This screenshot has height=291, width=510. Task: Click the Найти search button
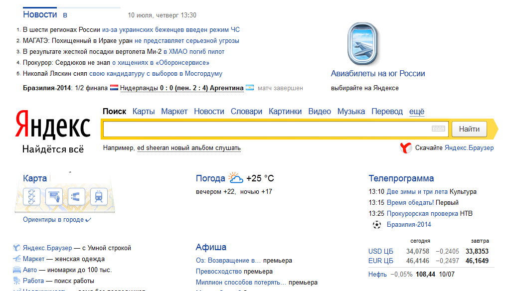(x=469, y=129)
